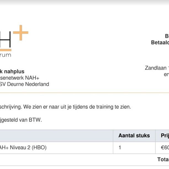Click the orange underline beneath the logo
Viewport: 169px width, 169px height.
click(6, 50)
